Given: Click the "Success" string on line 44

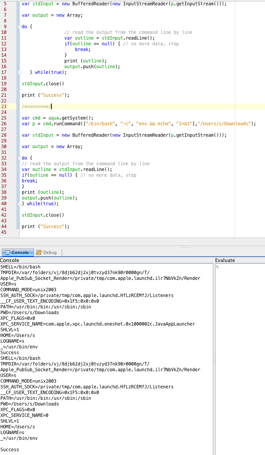Looking at the screenshot, I should click(52, 226).
